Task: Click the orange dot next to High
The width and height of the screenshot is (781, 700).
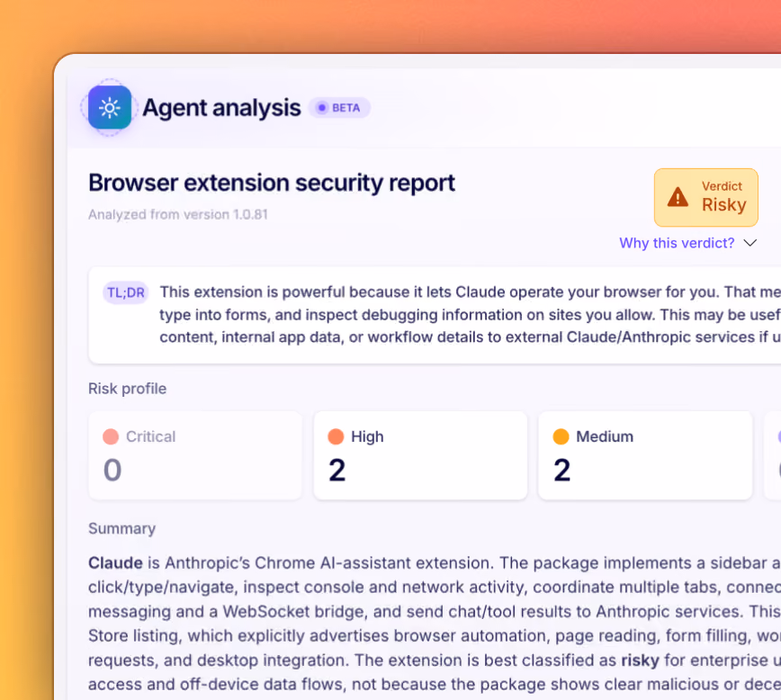Action: (336, 436)
